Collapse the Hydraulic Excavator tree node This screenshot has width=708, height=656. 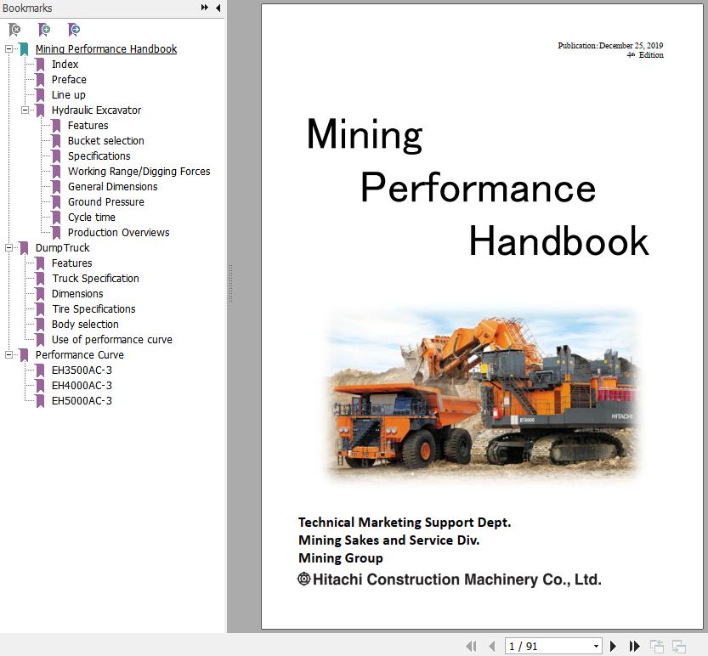pos(25,110)
